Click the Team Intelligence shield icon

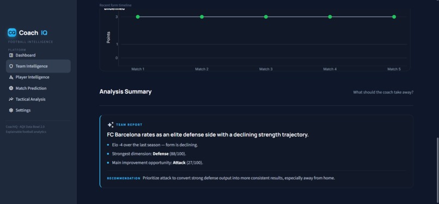(11, 66)
